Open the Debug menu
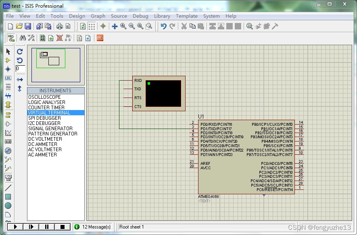This screenshot has height=235, width=357. pyautogui.click(x=140, y=16)
